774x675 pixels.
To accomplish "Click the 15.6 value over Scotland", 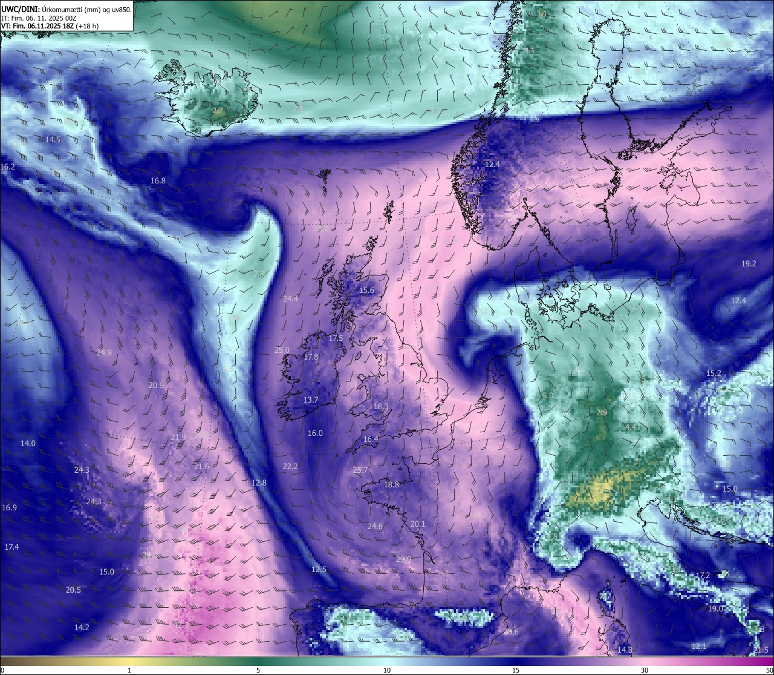I will tap(366, 291).
